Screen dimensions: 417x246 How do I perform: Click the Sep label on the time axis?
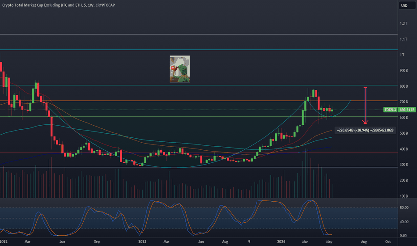(x=97, y=242)
